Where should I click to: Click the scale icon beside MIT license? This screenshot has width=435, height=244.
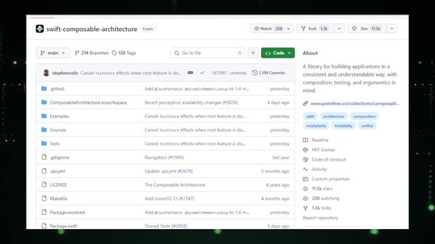coord(305,150)
